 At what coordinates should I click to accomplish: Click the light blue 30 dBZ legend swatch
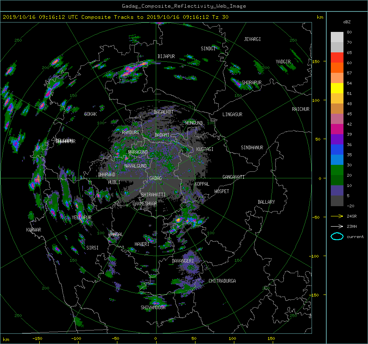[337, 160]
